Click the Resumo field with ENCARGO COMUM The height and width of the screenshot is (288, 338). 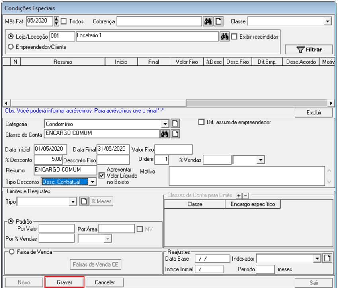pos(65,170)
